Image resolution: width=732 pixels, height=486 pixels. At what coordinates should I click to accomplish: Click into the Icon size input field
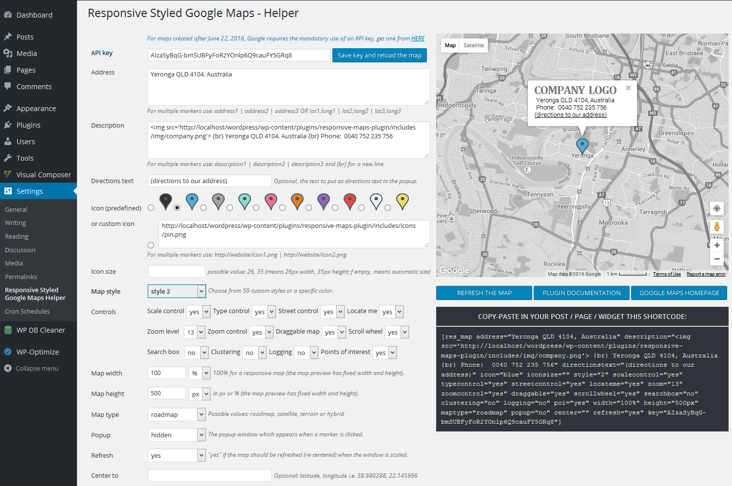(176, 271)
